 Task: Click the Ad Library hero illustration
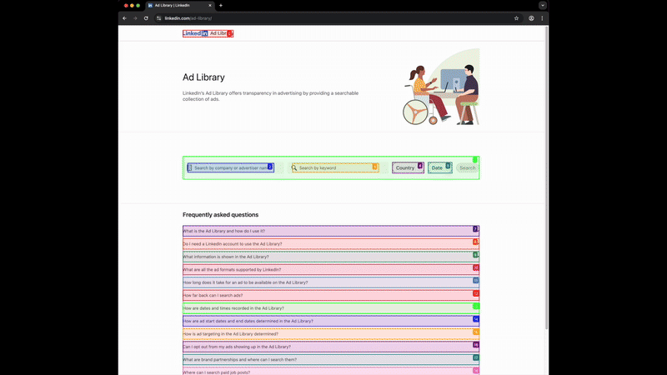(441, 87)
